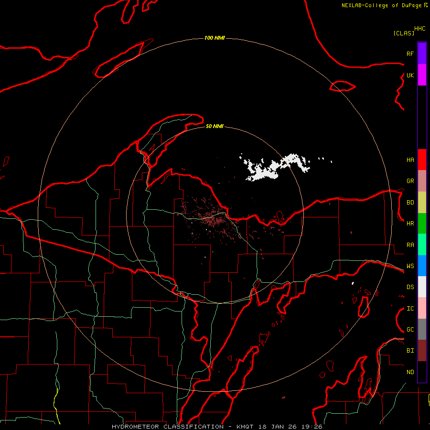Select the yellow BD legend swatch
This screenshot has height=430, width=430.
click(x=422, y=203)
